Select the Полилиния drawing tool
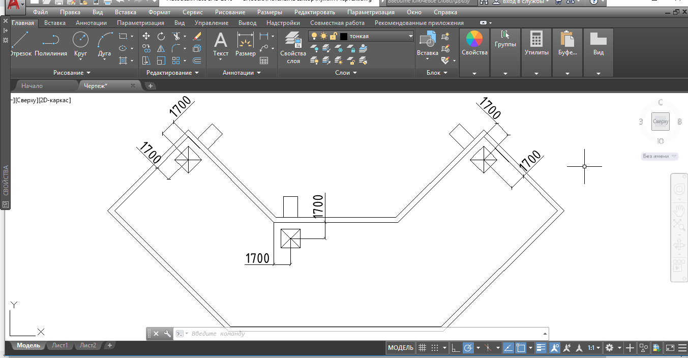This screenshot has width=688, height=358. click(x=51, y=44)
